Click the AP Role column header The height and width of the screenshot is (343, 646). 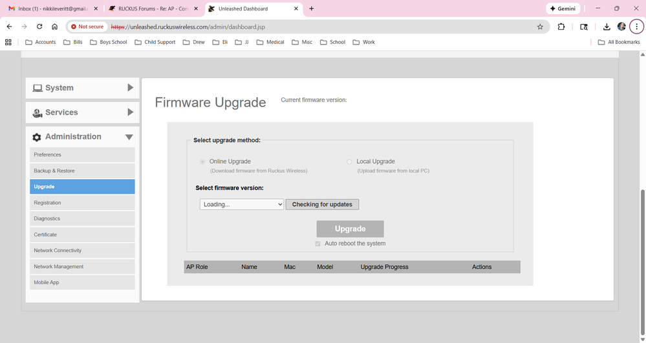[x=197, y=267]
